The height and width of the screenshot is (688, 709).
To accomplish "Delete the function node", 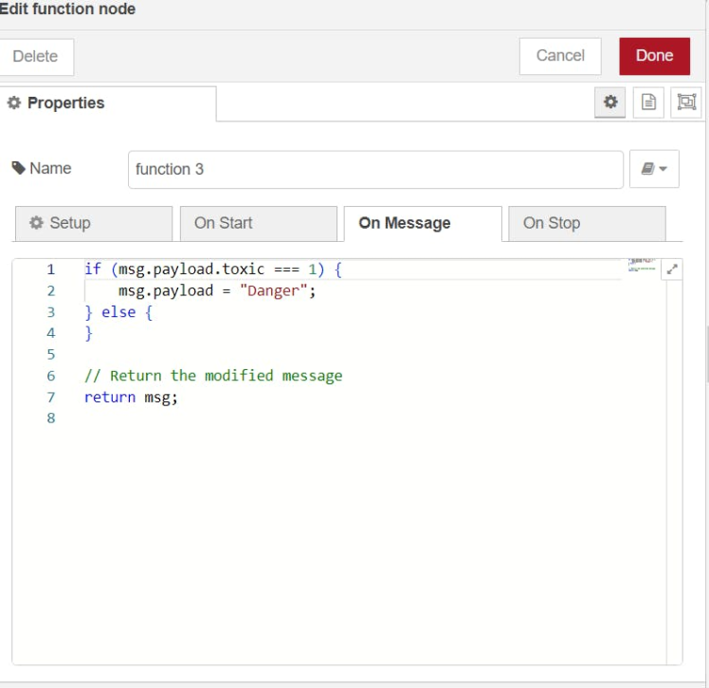I will tap(36, 57).
